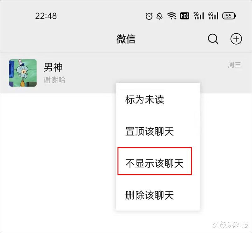Viewport: 252px width, 233px height.
Task: Tap the 周三 chat timestamp
Action: [234, 65]
